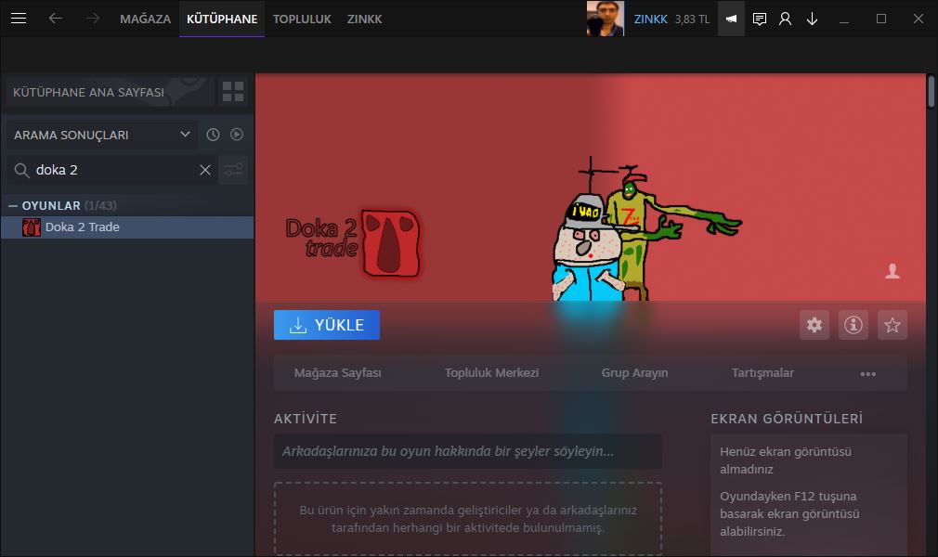
Task: Open more links with ellipsis
Action: tap(867, 374)
